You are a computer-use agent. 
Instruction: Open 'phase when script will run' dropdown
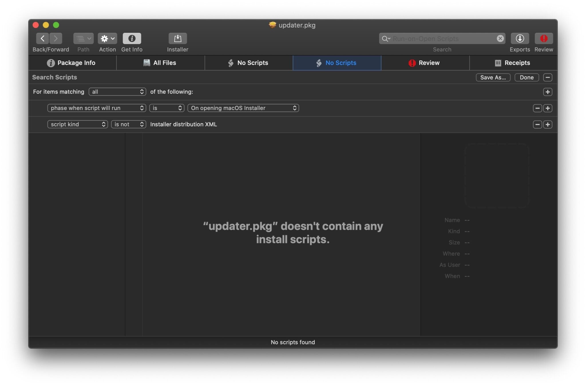click(97, 108)
